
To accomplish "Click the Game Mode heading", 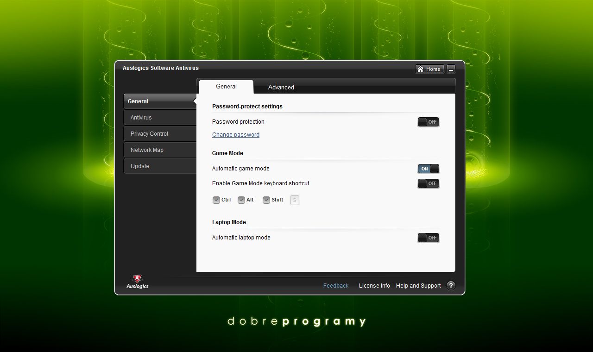I will (227, 153).
